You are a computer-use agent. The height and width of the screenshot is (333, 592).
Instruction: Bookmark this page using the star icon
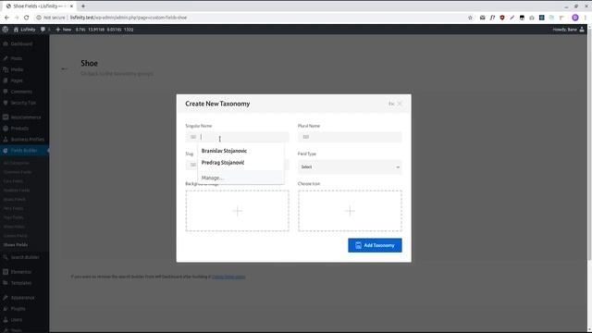pyautogui.click(x=470, y=18)
